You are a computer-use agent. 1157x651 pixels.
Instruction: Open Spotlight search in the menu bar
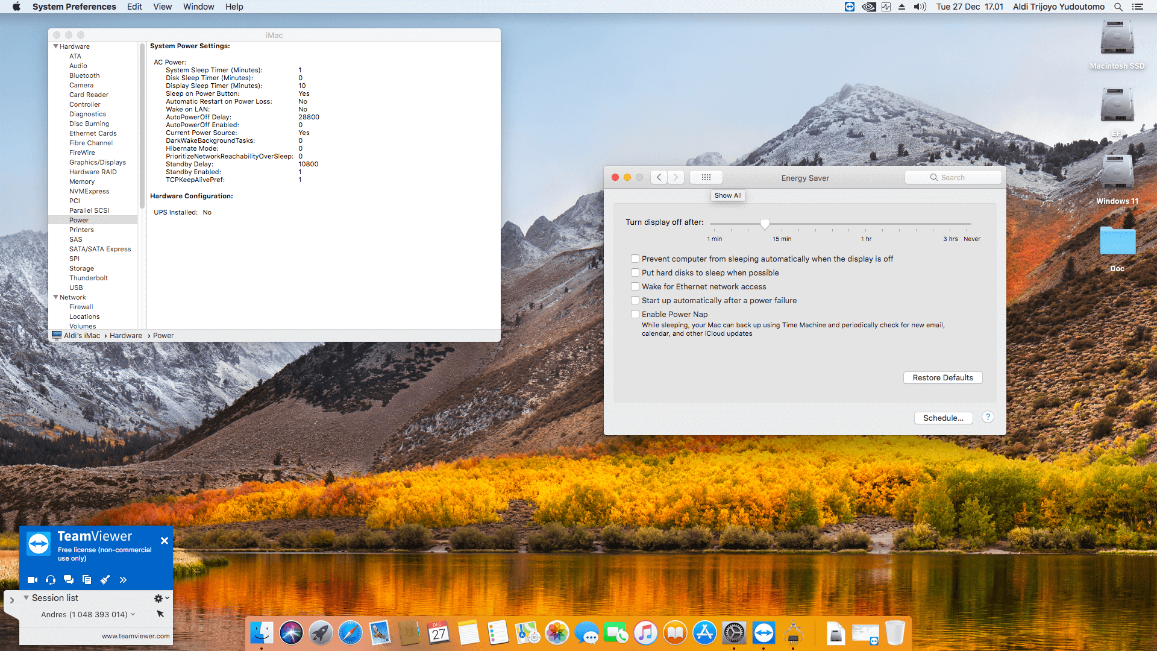pos(1118,7)
